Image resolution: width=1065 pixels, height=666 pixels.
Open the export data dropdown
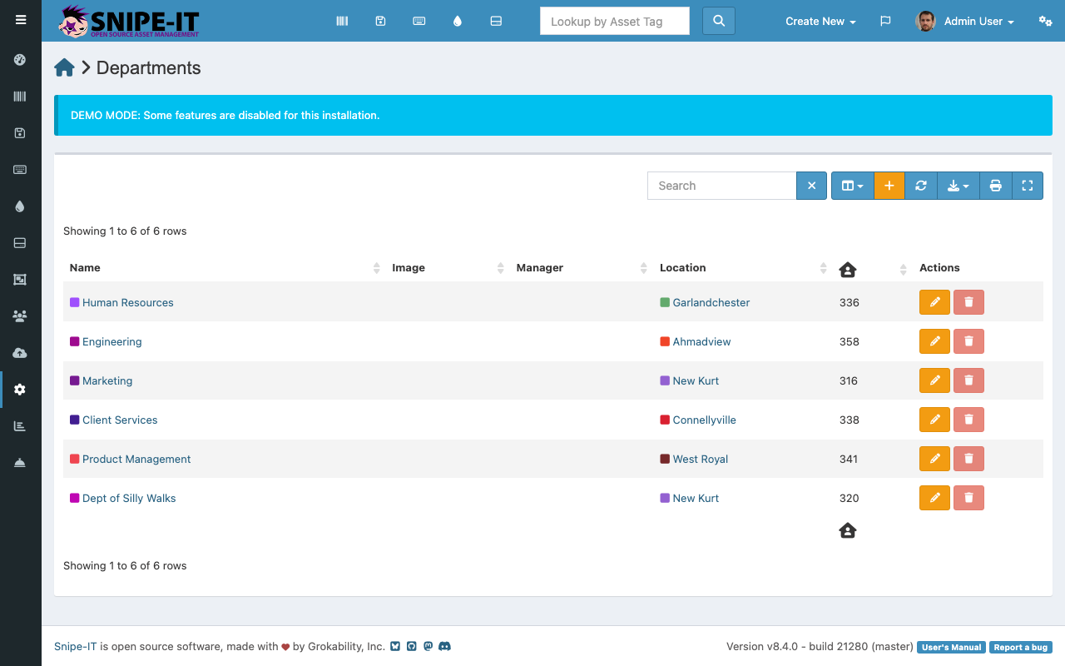[x=958, y=186]
